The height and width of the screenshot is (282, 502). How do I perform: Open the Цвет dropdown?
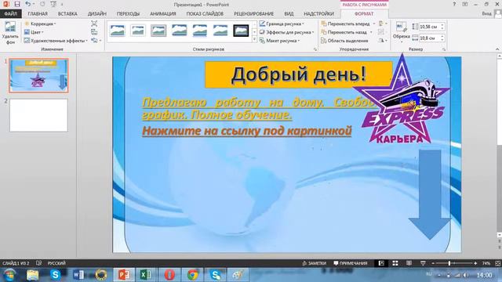34,32
